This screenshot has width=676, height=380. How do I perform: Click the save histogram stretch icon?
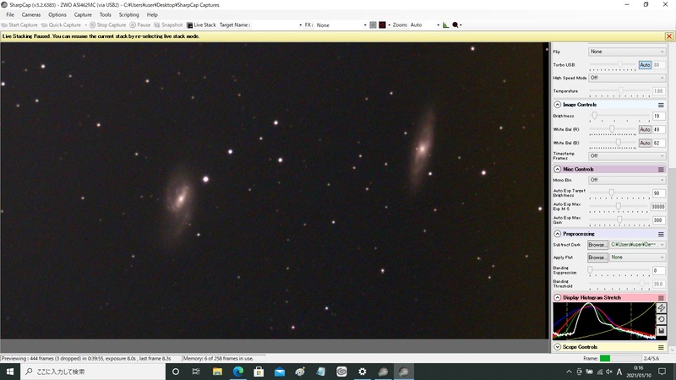[662, 331]
